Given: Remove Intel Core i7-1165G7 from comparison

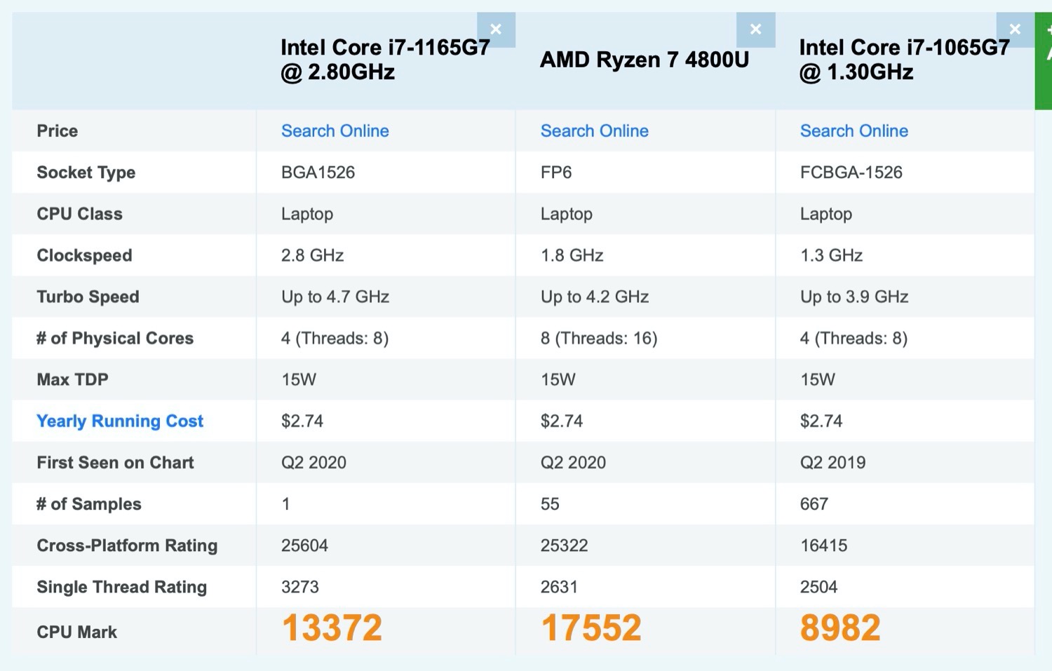Looking at the screenshot, I should coord(496,29).
